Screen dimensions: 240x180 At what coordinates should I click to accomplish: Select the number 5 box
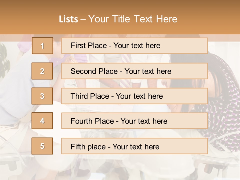[42, 146]
